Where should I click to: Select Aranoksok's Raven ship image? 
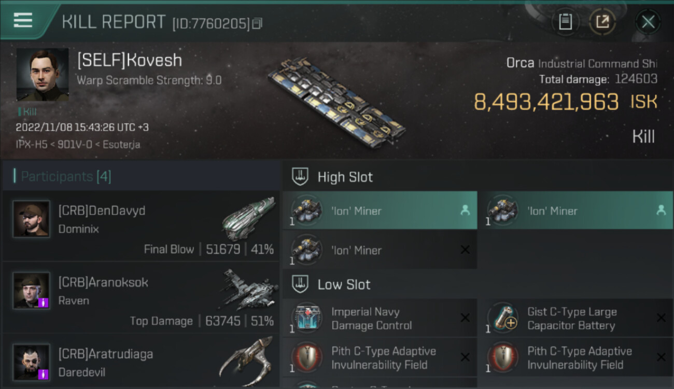(x=248, y=289)
